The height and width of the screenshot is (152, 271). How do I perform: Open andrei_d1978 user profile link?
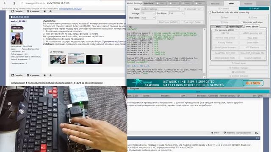coord(18,21)
